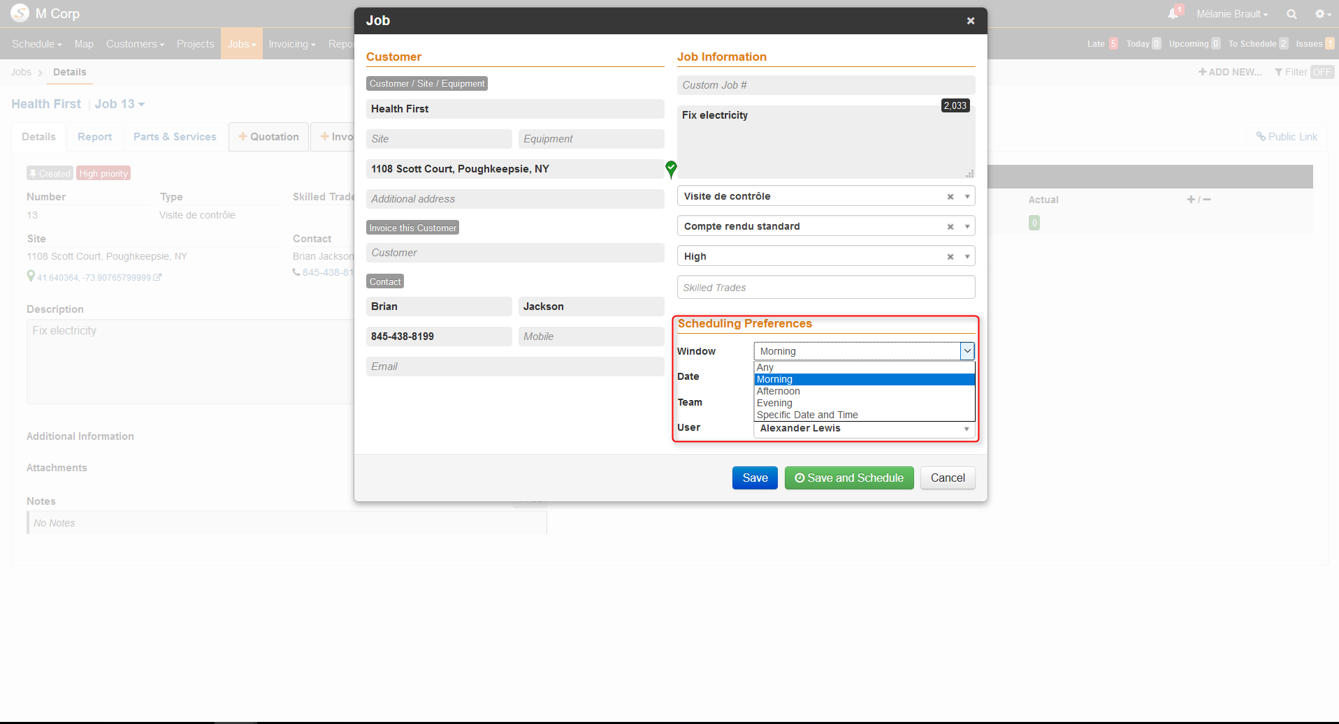Close the Job dialog with the X icon
This screenshot has width=1339, height=724.
[x=970, y=21]
